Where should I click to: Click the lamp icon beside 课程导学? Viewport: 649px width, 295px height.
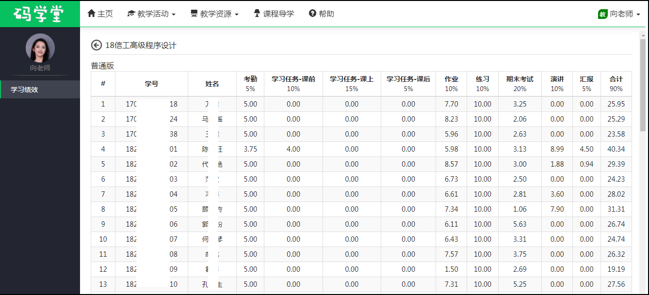point(257,14)
